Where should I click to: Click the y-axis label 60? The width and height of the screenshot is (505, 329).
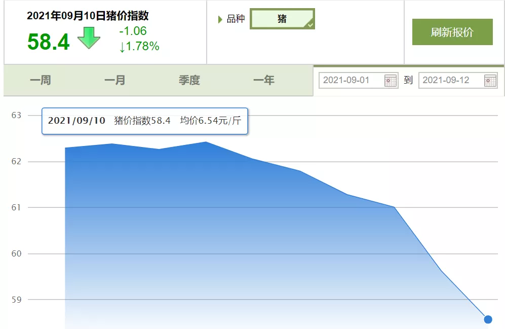[16, 253]
